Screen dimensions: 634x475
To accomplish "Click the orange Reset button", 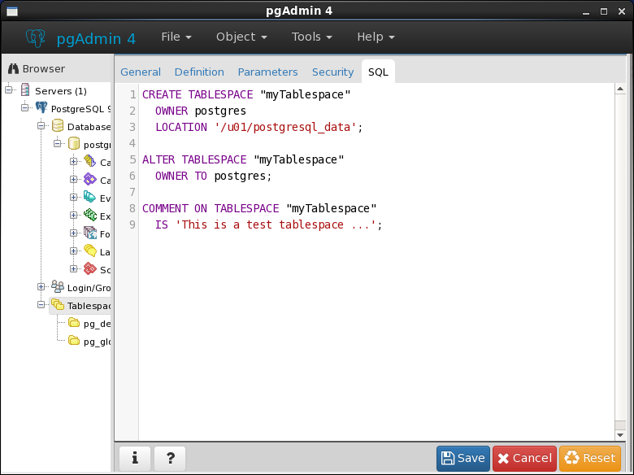I will click(x=590, y=458).
